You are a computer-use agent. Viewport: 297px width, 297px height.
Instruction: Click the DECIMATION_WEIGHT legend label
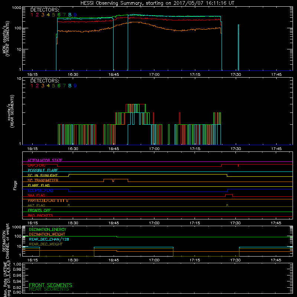47,234
